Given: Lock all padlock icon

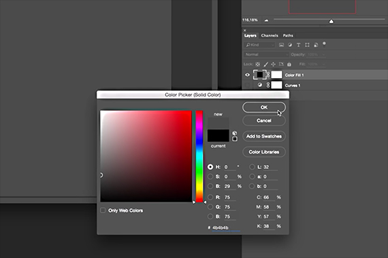Looking at the screenshot, I should click(x=289, y=64).
